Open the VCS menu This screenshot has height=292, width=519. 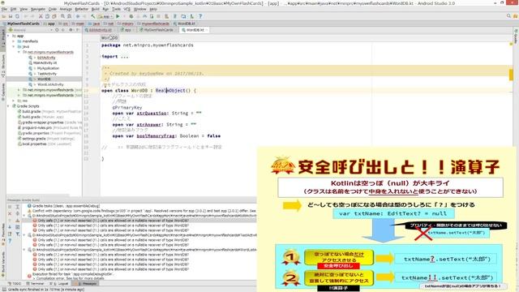[127, 9]
